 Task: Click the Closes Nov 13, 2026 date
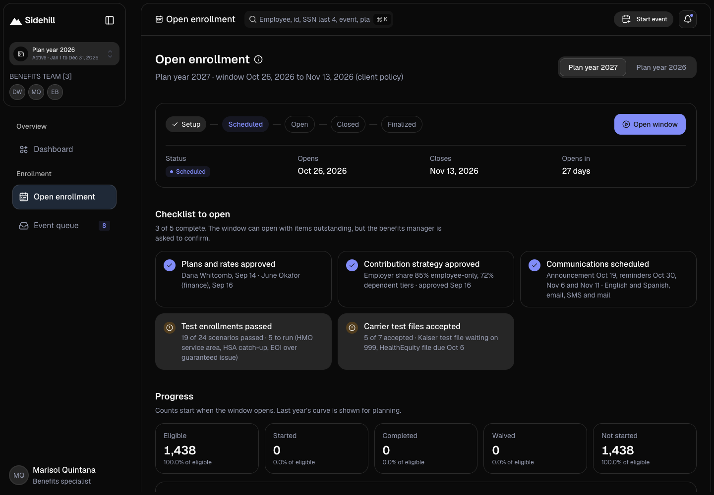point(454,171)
